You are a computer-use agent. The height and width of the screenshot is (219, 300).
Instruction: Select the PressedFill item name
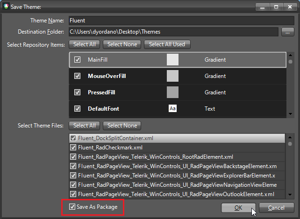[101, 92]
